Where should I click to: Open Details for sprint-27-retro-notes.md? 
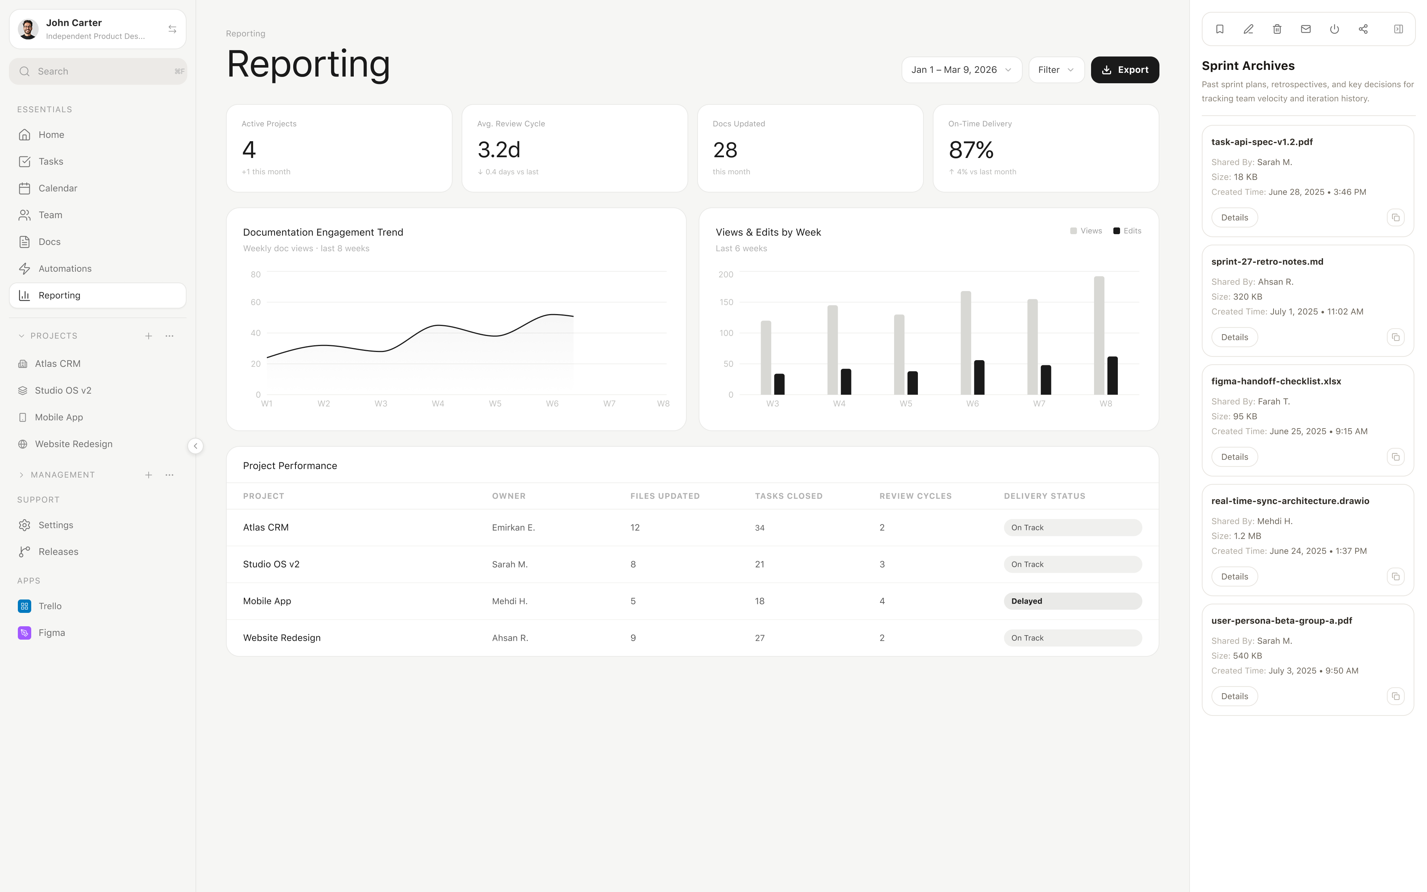(1234, 337)
